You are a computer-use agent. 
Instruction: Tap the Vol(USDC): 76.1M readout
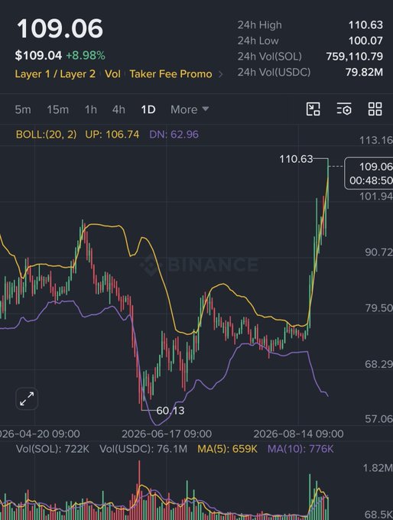(143, 449)
